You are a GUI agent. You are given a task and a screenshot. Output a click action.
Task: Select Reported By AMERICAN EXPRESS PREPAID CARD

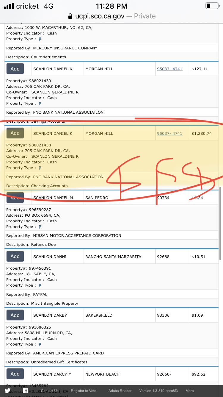point(55,353)
